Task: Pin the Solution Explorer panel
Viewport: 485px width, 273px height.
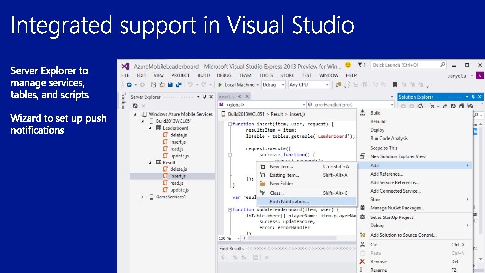Action: click(x=473, y=97)
